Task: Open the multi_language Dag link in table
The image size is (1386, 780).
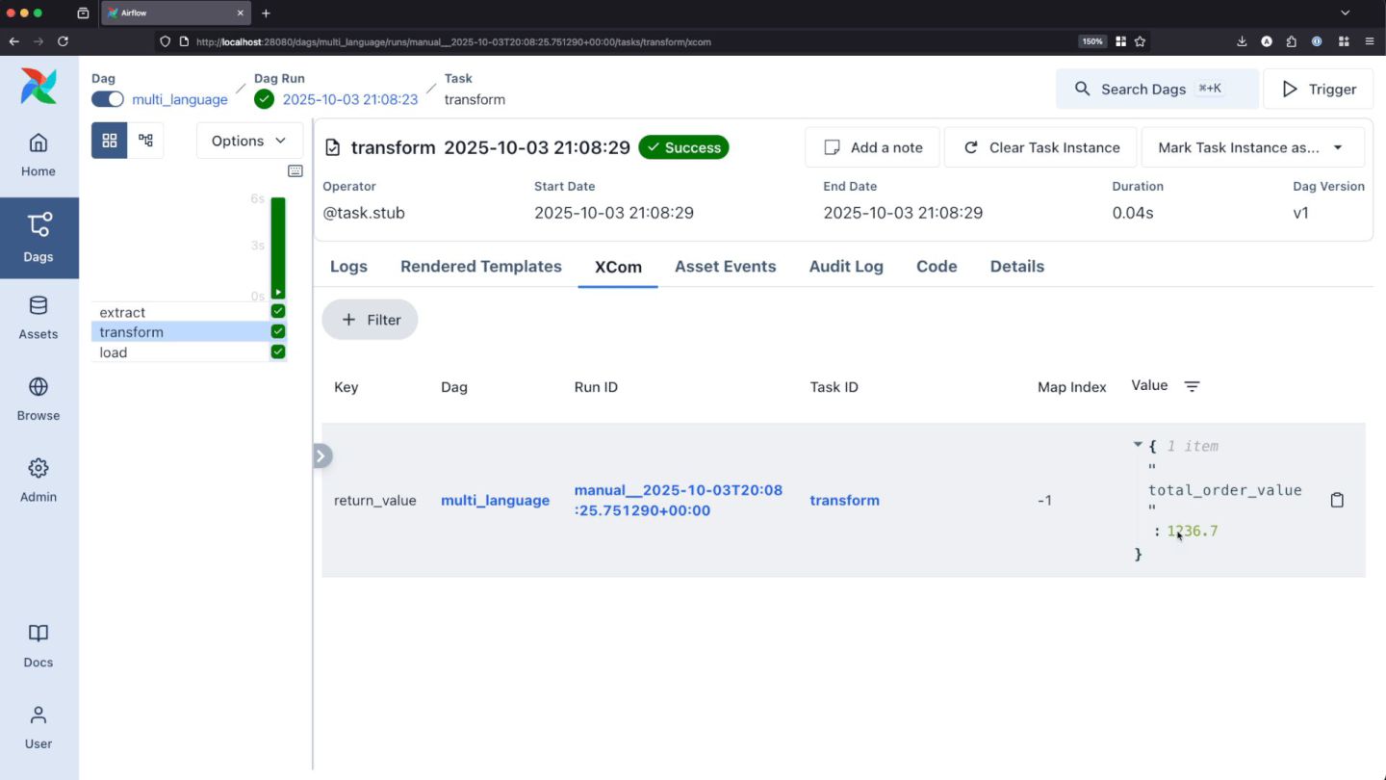Action: pyautogui.click(x=495, y=500)
